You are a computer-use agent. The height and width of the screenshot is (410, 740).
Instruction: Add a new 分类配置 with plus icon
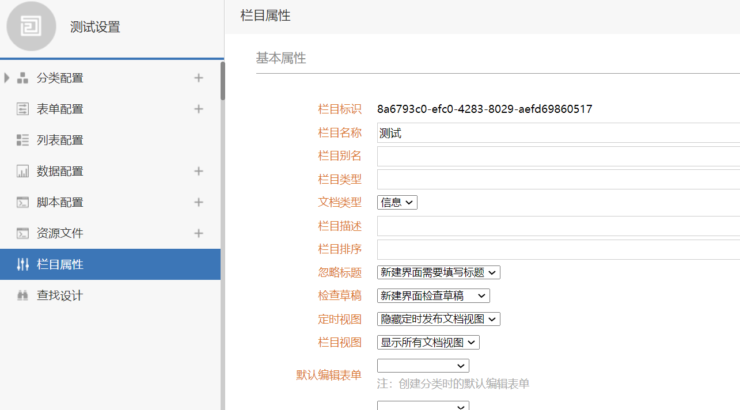click(199, 78)
